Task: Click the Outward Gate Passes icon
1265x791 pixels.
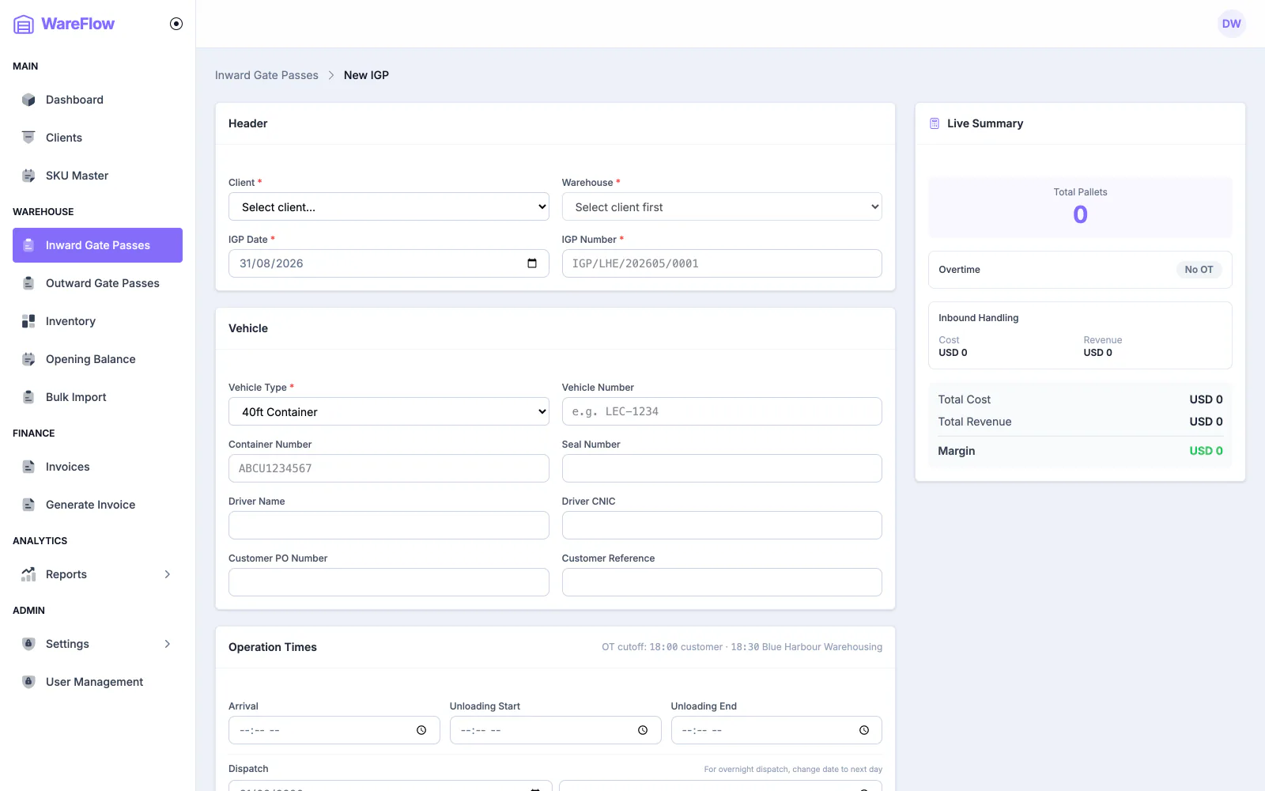Action: click(x=28, y=283)
